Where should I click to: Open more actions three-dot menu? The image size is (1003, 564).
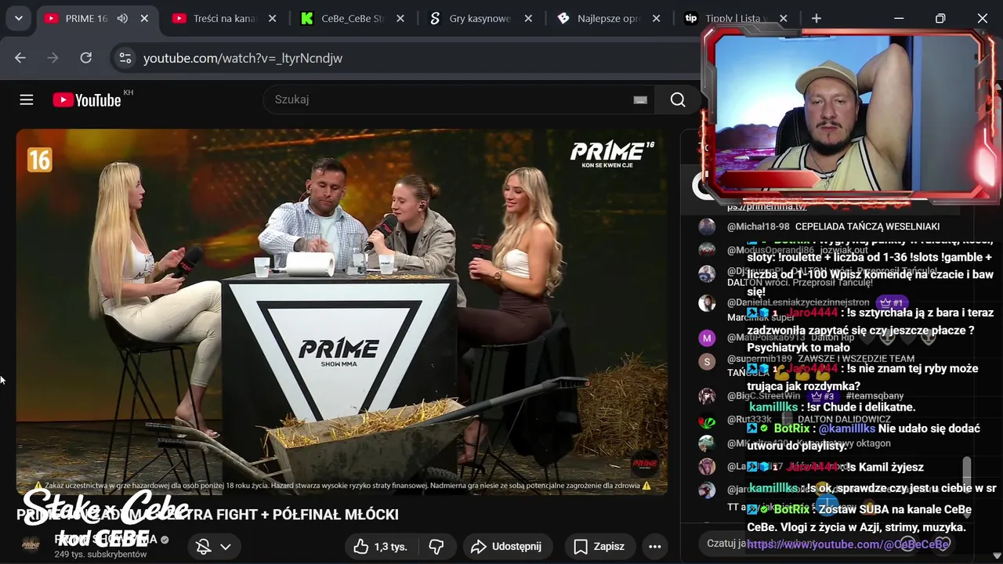pyautogui.click(x=655, y=547)
